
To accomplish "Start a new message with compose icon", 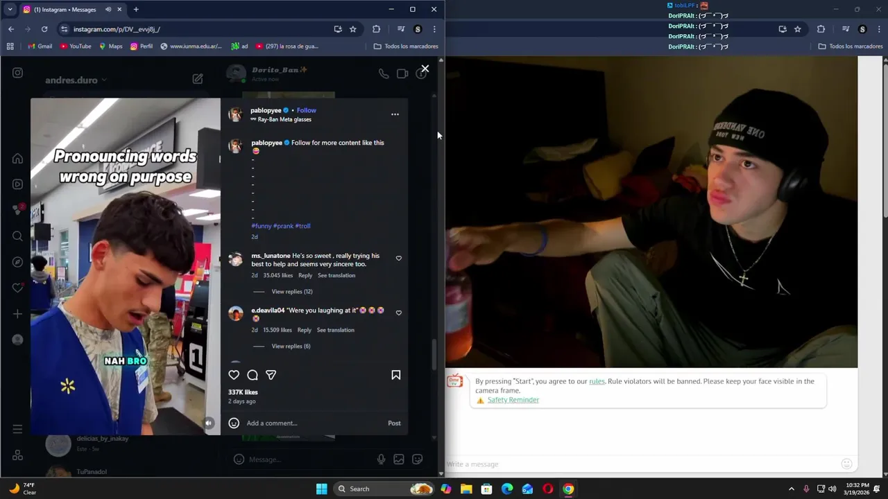I will click(198, 79).
